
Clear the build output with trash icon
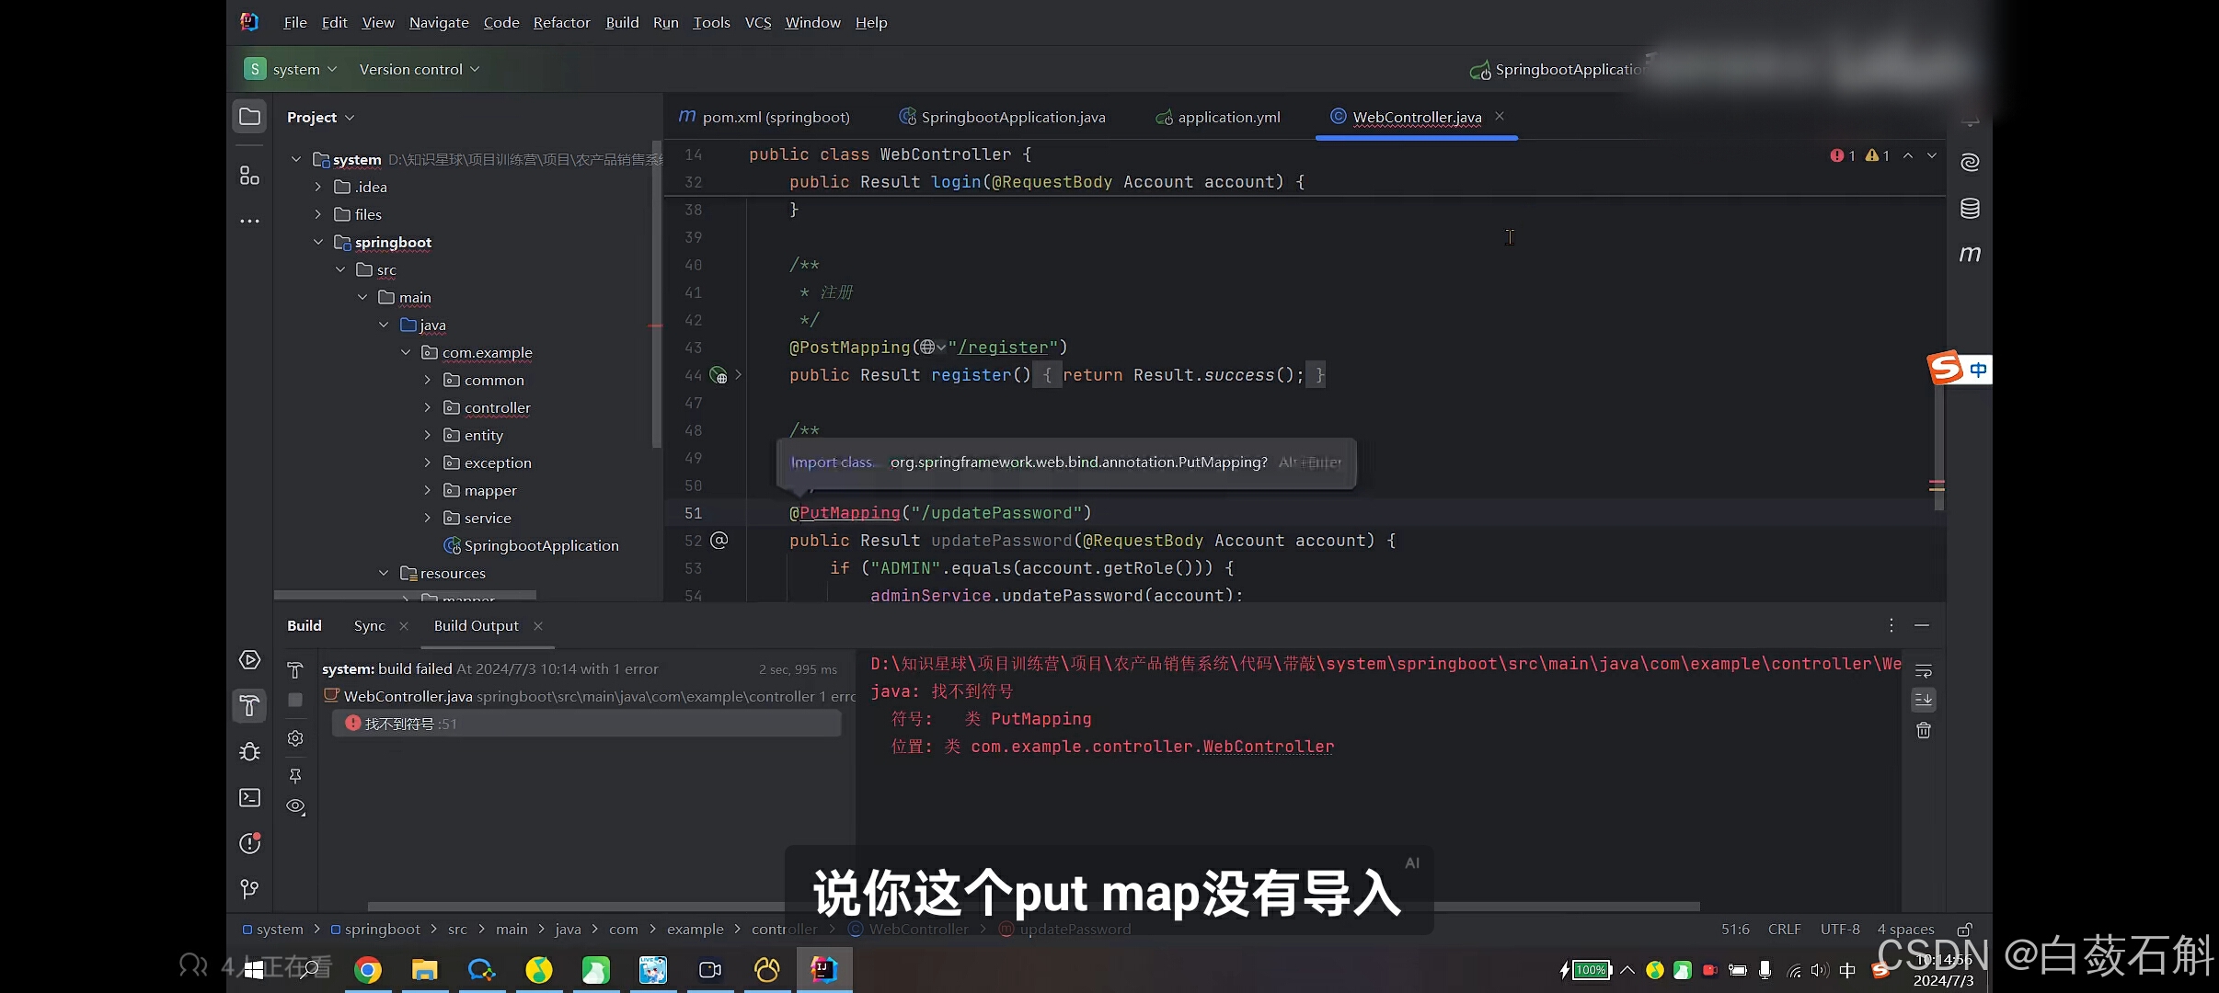[1924, 731]
